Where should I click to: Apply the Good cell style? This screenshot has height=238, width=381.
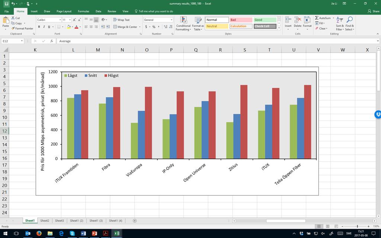tap(265, 20)
